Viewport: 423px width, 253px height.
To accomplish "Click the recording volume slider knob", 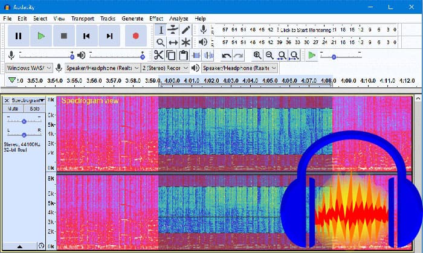I will click(x=72, y=57).
